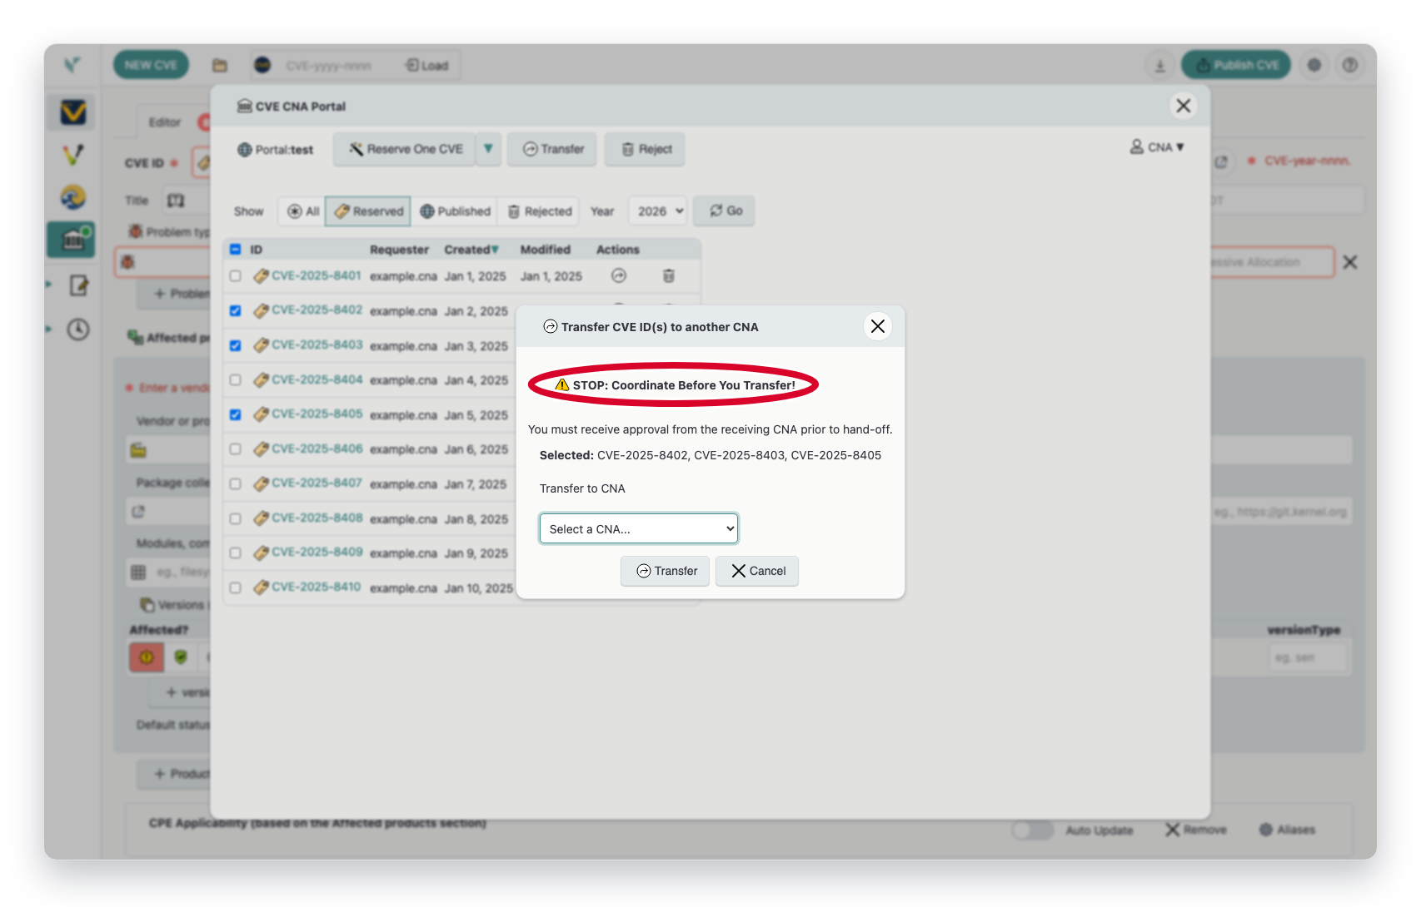Screen dimensions: 1421x907
Task: Uncheck the box for CVE-2025-8405
Action: coord(235,414)
